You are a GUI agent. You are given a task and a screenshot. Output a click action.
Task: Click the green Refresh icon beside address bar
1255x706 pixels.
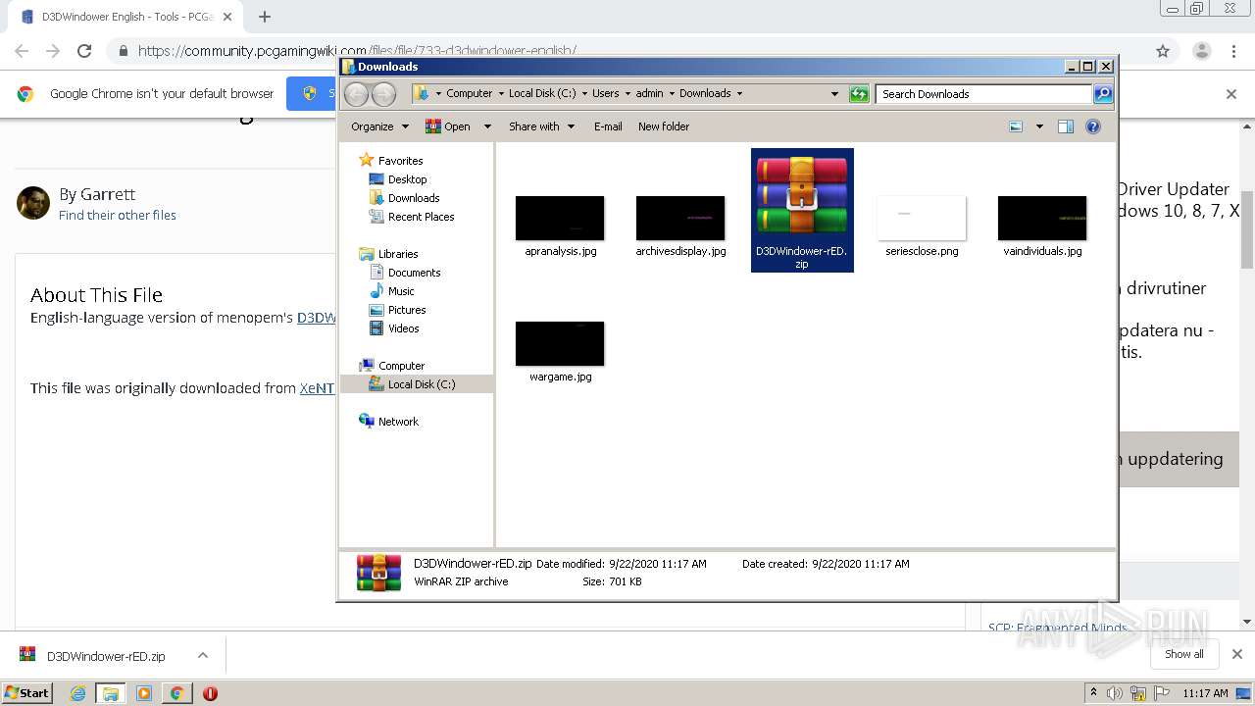click(859, 94)
